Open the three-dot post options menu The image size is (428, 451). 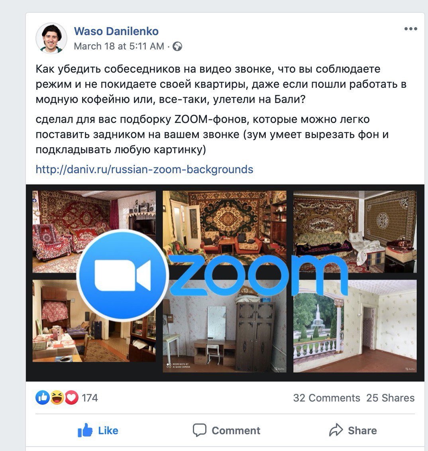coord(410,29)
